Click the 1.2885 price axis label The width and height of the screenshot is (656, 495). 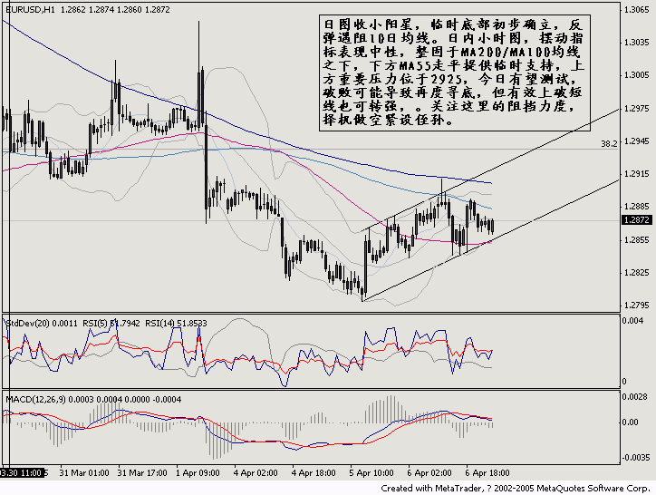coord(636,207)
